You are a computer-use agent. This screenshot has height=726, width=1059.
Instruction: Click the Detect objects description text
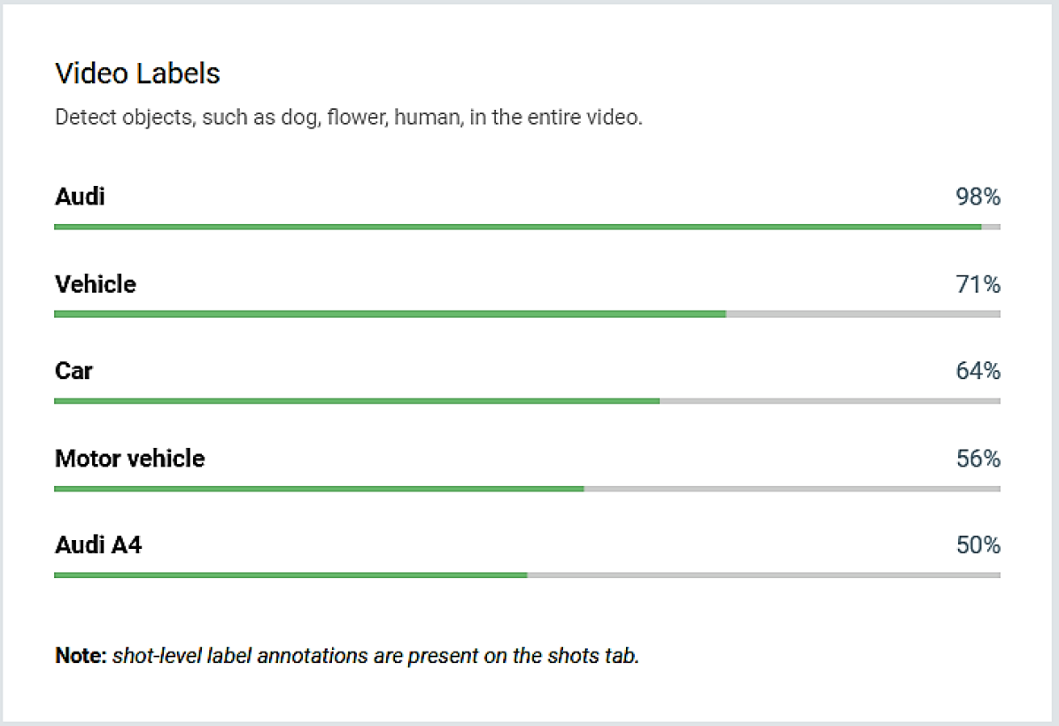pyautogui.click(x=349, y=118)
